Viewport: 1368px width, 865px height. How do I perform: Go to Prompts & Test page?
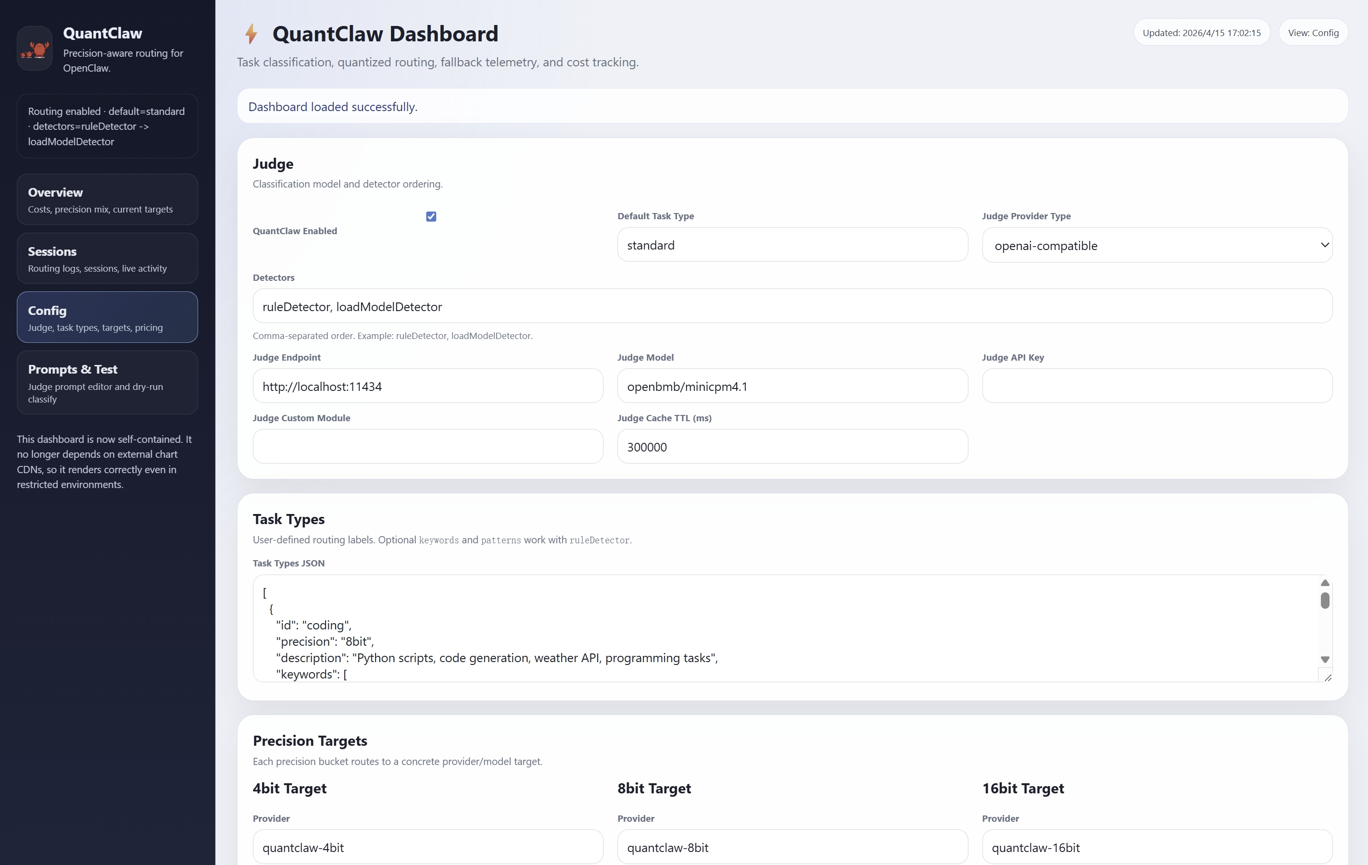(x=107, y=382)
